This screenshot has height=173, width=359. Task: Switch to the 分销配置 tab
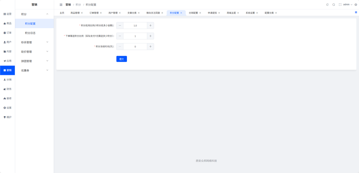(x=193, y=13)
